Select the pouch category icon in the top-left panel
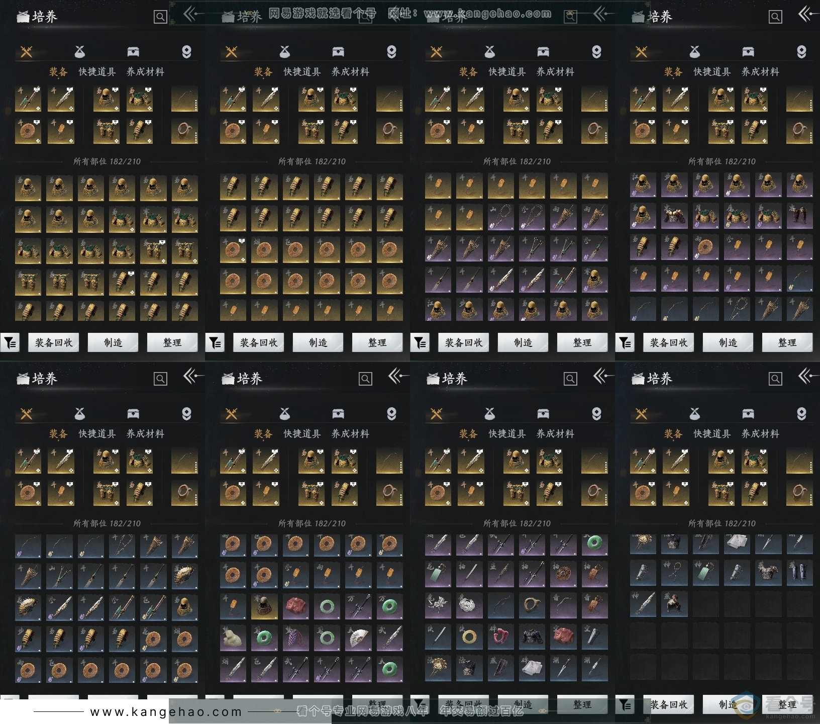Image resolution: width=820 pixels, height=724 pixels. click(x=80, y=52)
